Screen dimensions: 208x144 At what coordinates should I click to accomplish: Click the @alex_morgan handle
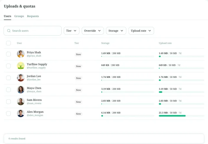[35, 115]
